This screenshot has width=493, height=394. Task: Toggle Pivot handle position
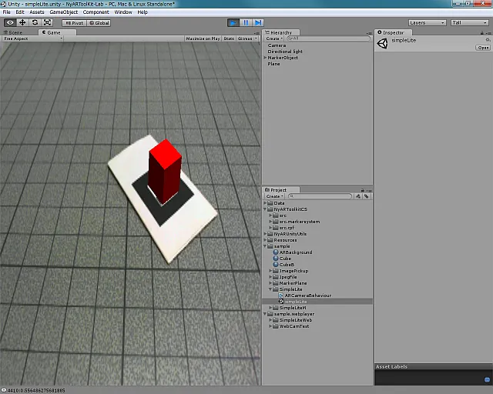coord(74,23)
